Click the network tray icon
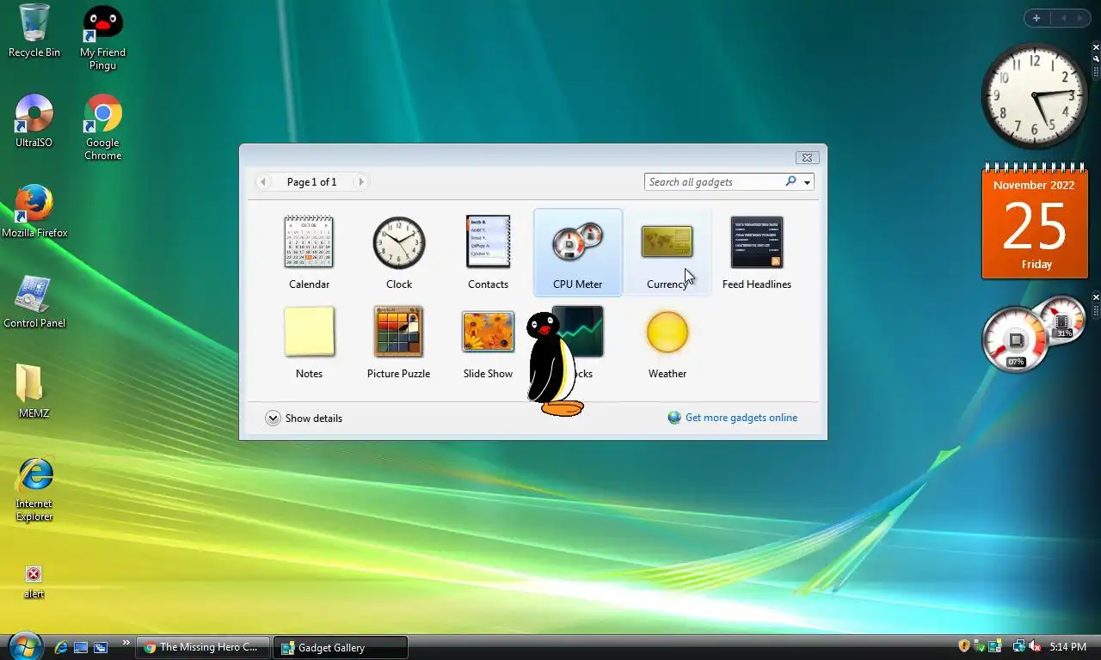The image size is (1101, 660). click(x=1018, y=646)
